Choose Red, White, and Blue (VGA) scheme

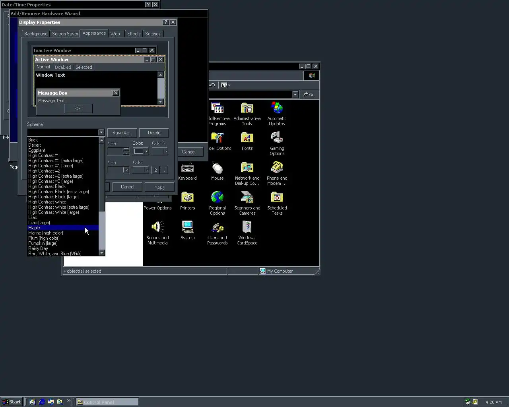pyautogui.click(x=63, y=254)
